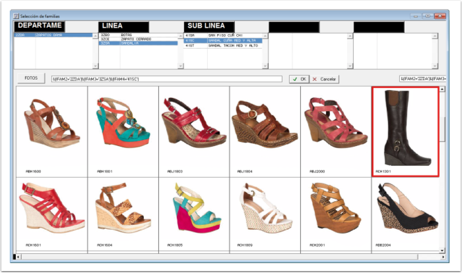Minimize the Selección de familias window
This screenshot has width=462, height=273.
pyautogui.click(x=416, y=16)
